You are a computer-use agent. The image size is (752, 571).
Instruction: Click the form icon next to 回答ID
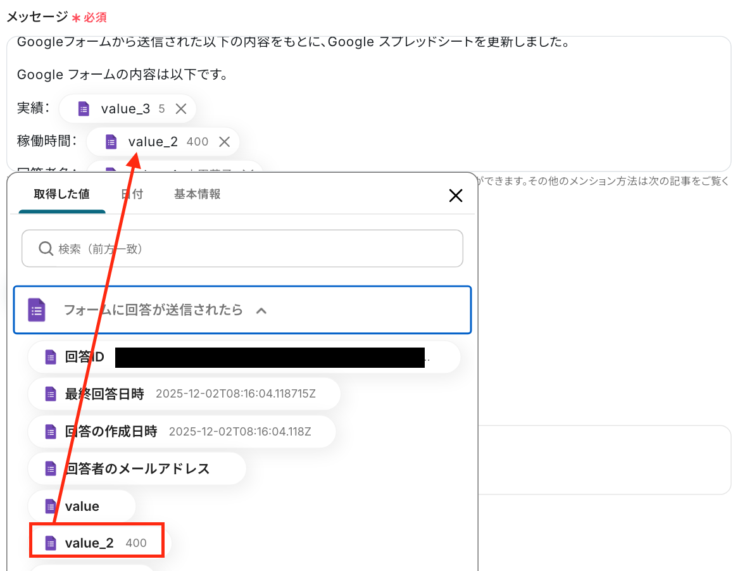[x=51, y=357]
